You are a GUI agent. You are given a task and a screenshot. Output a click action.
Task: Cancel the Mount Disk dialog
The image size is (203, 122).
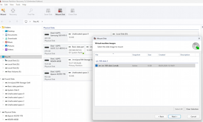tap(193, 117)
